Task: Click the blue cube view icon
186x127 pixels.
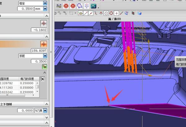Action: 139,13
